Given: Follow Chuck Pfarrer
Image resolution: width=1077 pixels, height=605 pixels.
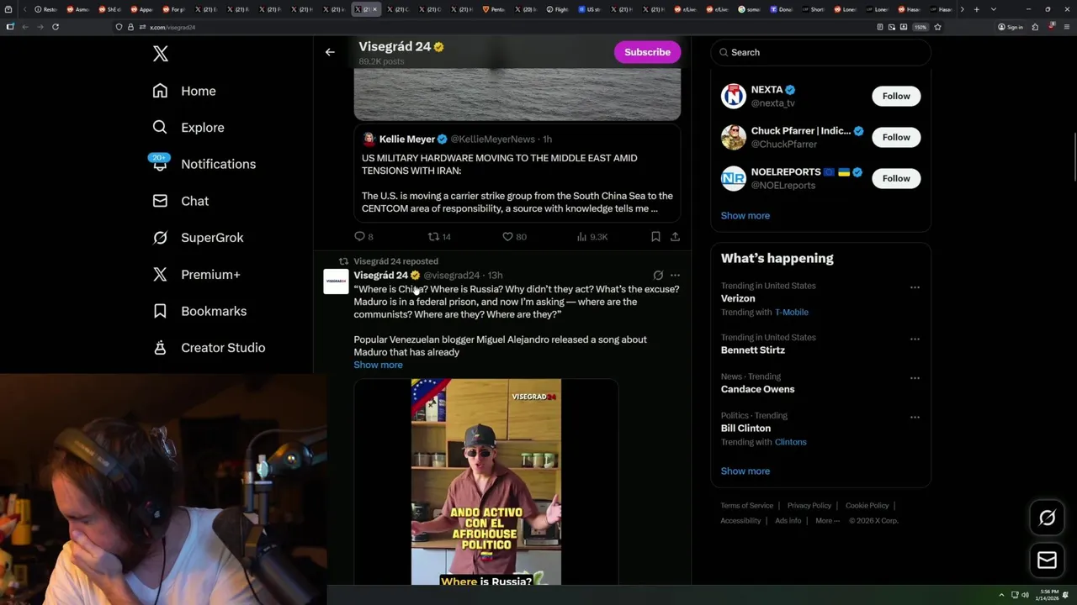Looking at the screenshot, I should click(896, 137).
